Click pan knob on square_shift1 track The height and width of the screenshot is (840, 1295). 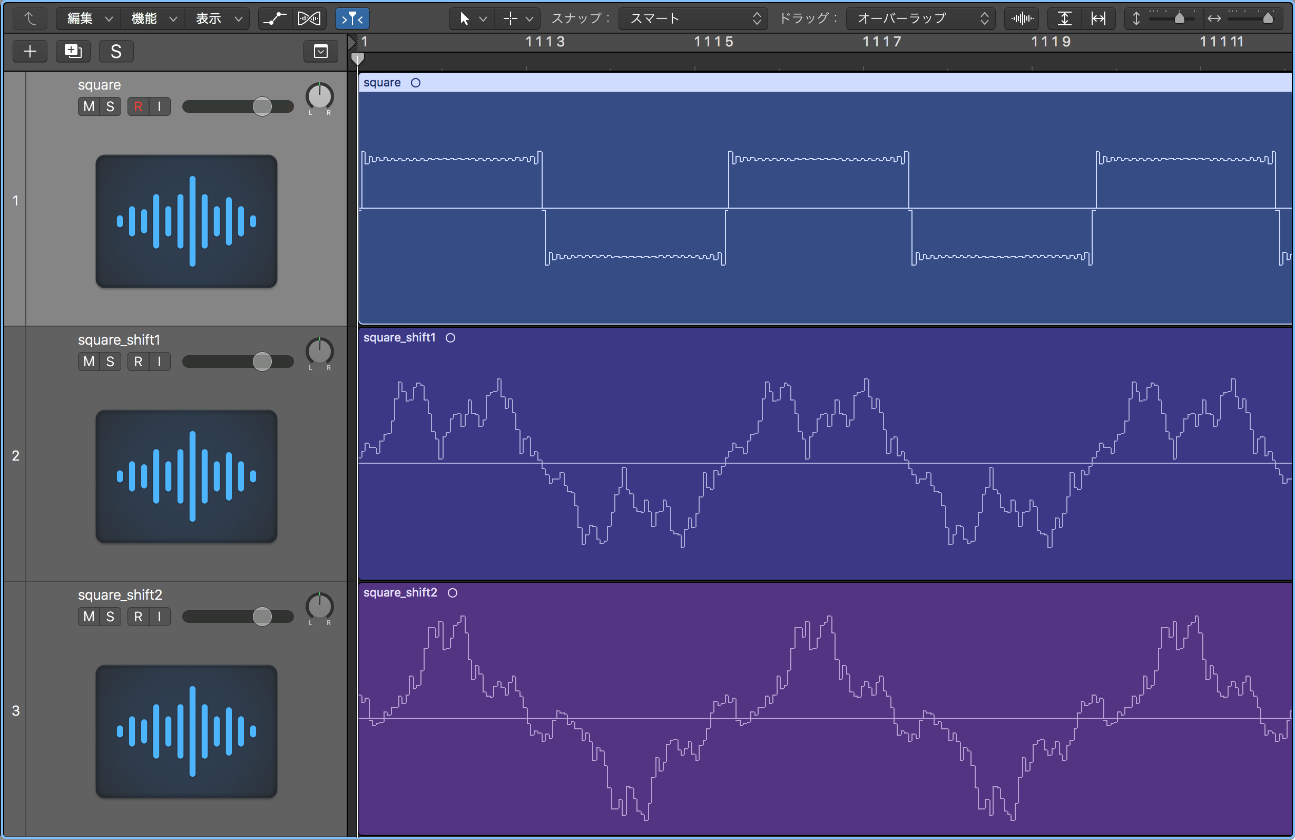point(319,351)
